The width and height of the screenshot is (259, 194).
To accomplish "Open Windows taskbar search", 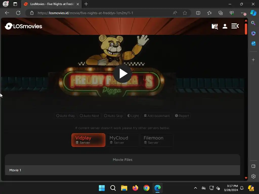I will coord(113,188).
